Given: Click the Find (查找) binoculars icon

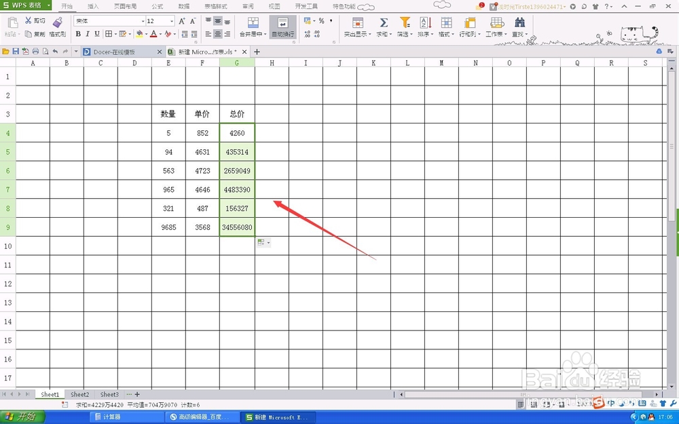Looking at the screenshot, I should [x=519, y=22].
